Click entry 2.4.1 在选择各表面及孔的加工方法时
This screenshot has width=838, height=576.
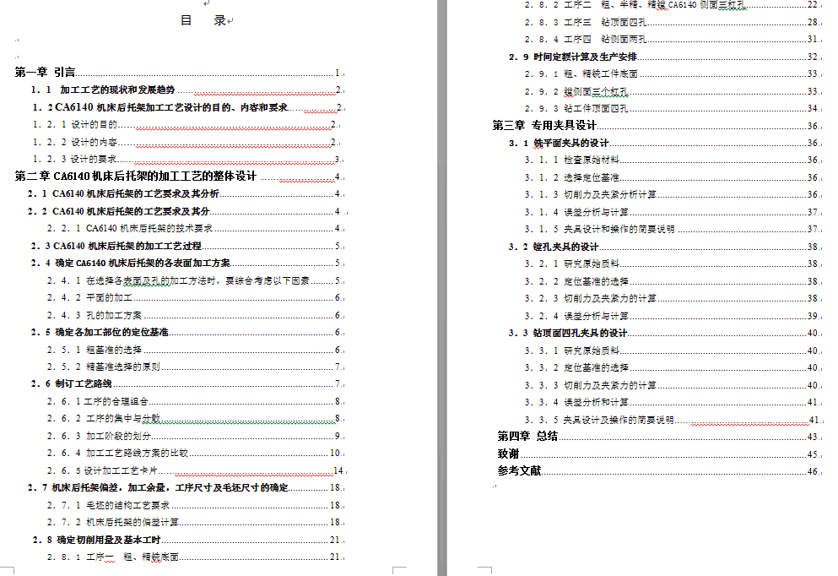(x=195, y=280)
